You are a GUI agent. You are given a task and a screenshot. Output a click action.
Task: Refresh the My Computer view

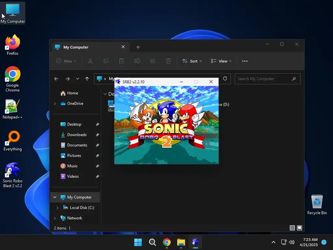click(225, 79)
